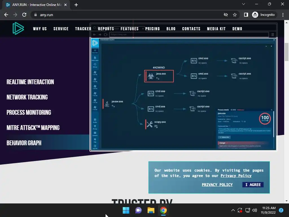Close the process details panel in demo
This screenshot has height=217, width=289.
click(271, 110)
